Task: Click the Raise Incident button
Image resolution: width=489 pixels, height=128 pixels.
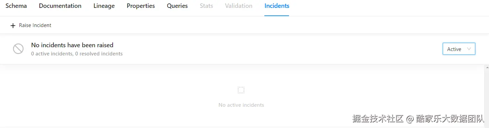Action: (x=31, y=25)
